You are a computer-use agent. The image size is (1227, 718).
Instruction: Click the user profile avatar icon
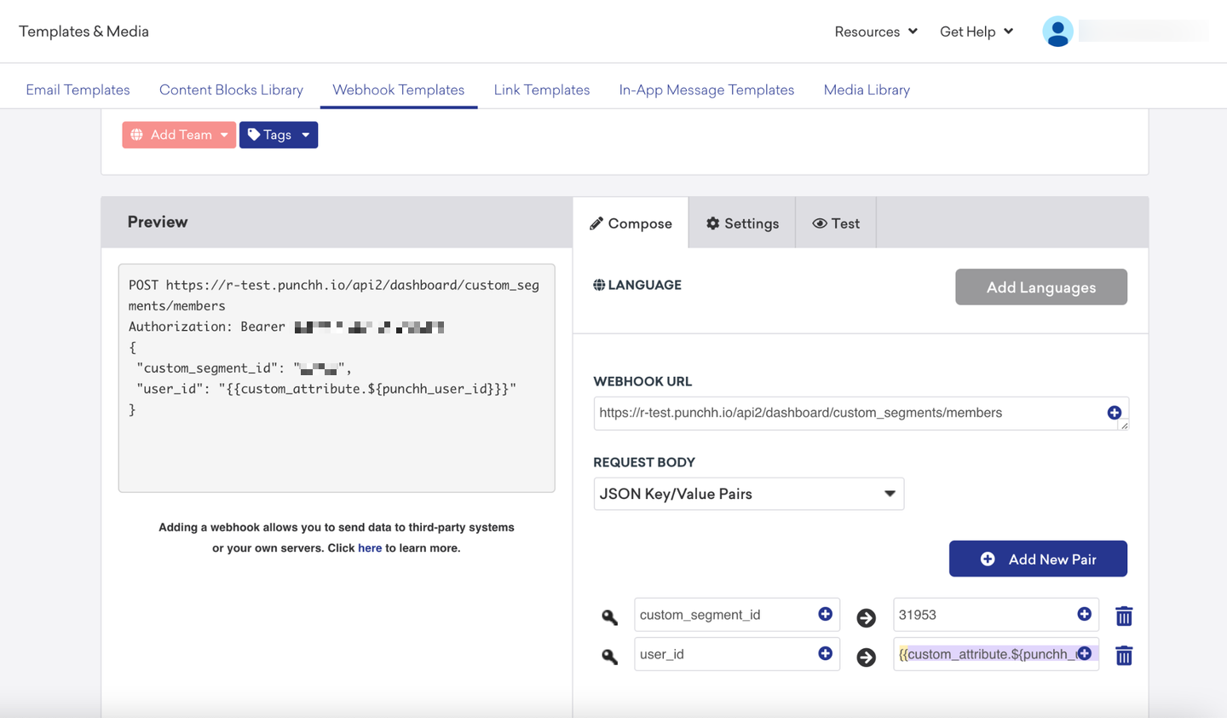1057,32
